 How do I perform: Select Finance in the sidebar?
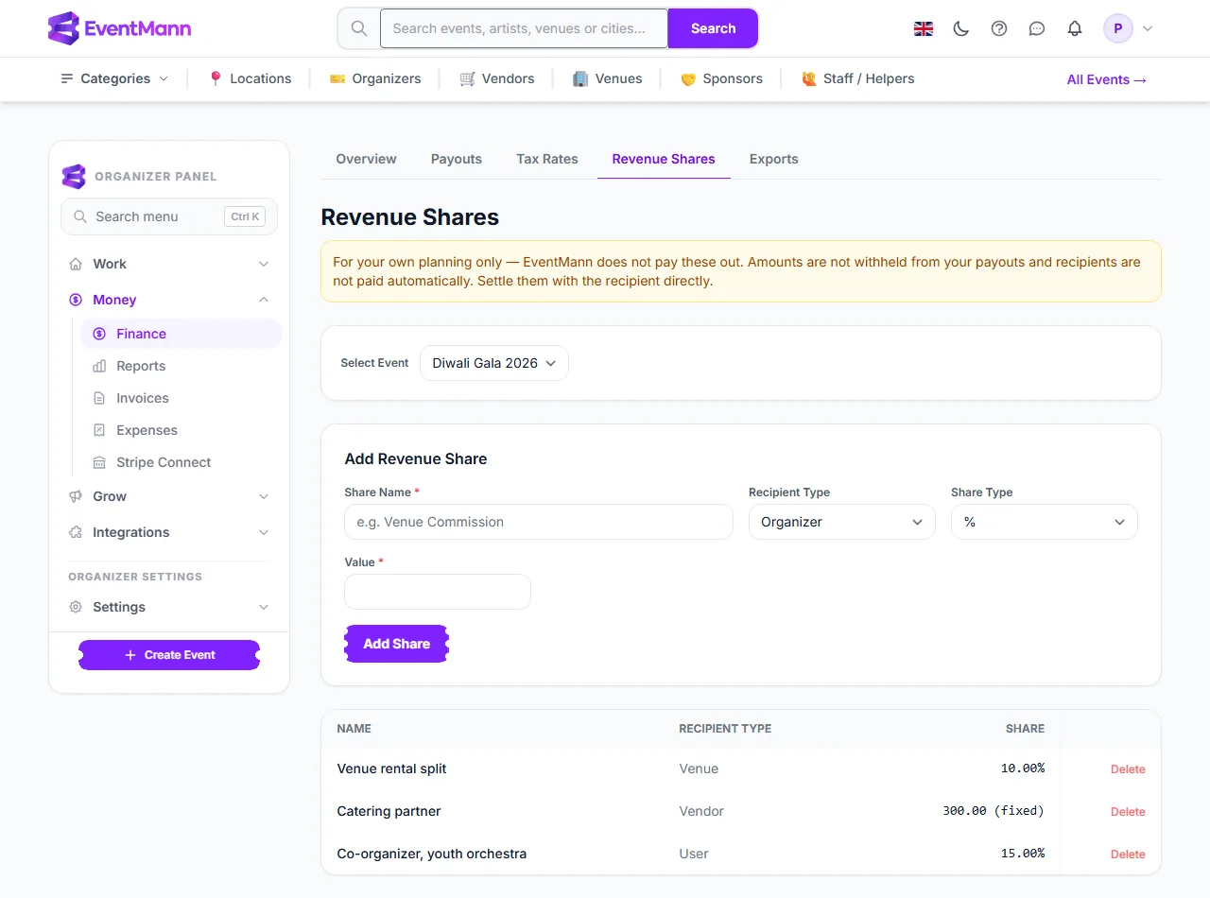tap(181, 334)
